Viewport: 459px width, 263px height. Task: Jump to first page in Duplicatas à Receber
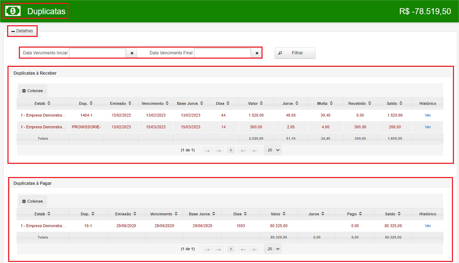point(207,150)
